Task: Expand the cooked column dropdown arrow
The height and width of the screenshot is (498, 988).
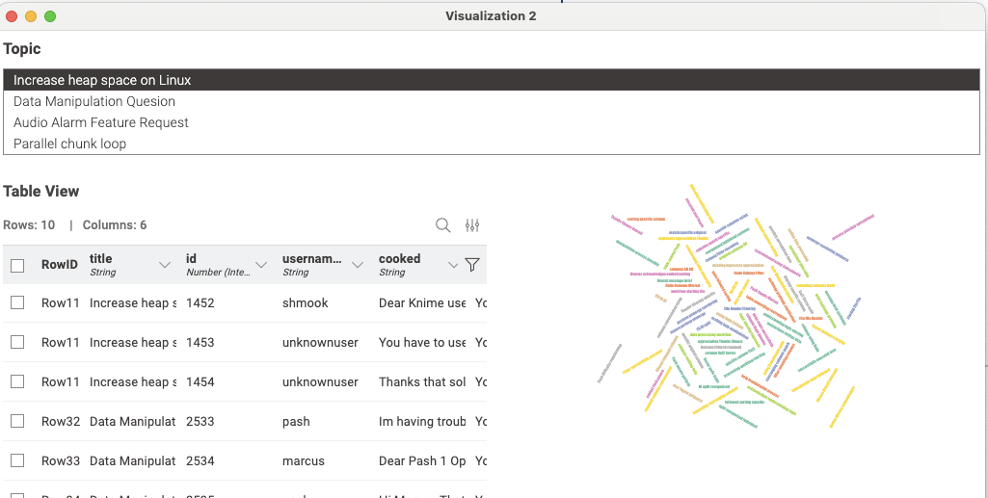Action: point(454,265)
